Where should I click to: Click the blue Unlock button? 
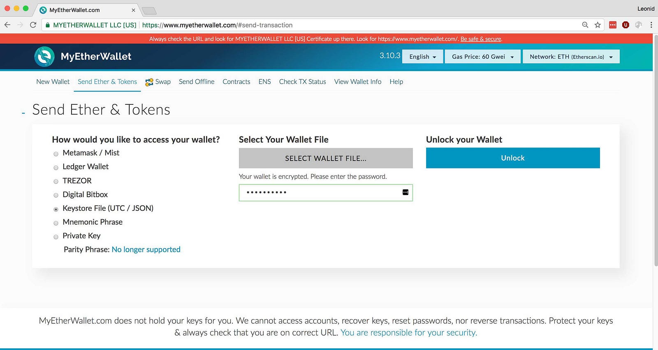click(x=513, y=158)
